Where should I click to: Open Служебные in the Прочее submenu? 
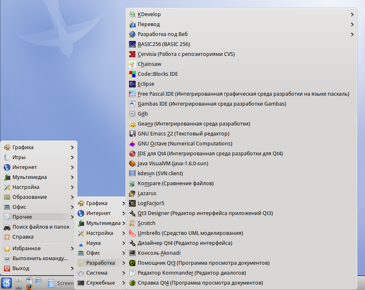click(101, 283)
